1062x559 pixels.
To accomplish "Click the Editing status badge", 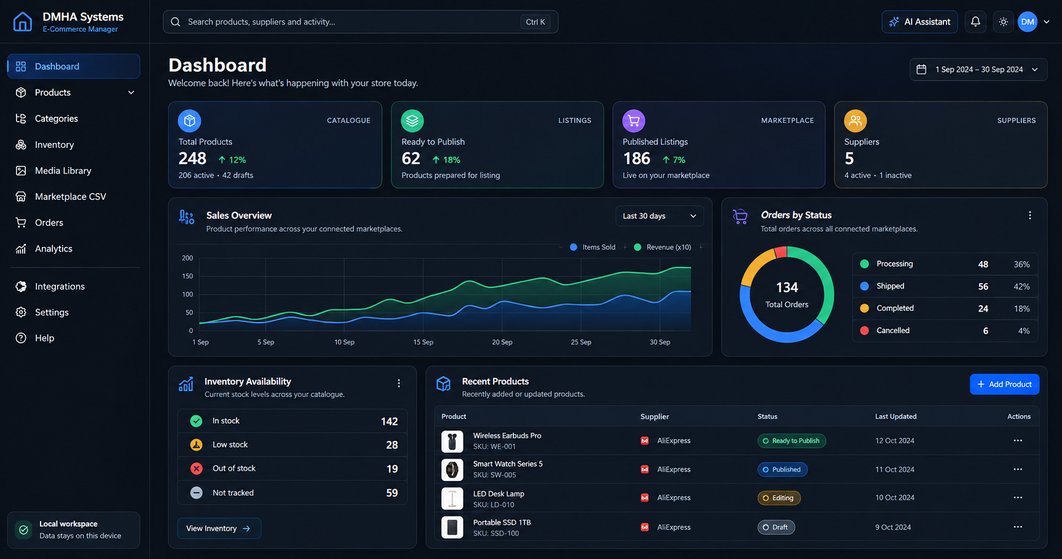I will 779,498.
